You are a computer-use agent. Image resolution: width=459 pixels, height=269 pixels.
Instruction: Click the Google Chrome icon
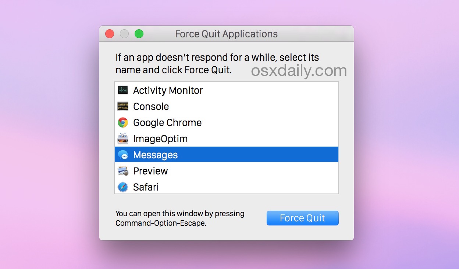click(123, 122)
